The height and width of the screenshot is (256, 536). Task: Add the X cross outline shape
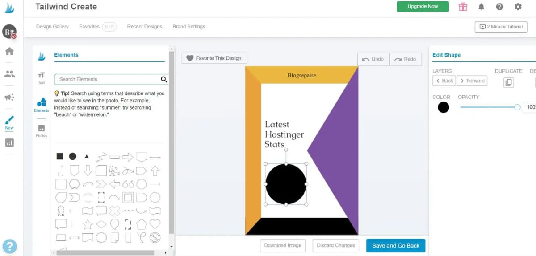tap(115, 211)
